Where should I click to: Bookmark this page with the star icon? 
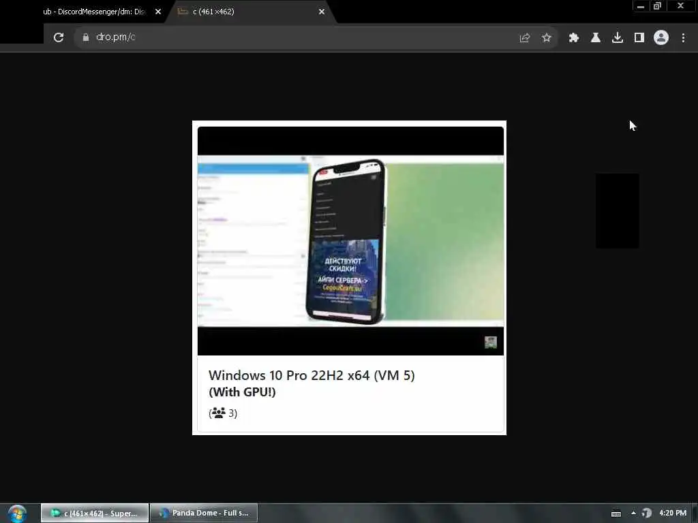coord(547,38)
